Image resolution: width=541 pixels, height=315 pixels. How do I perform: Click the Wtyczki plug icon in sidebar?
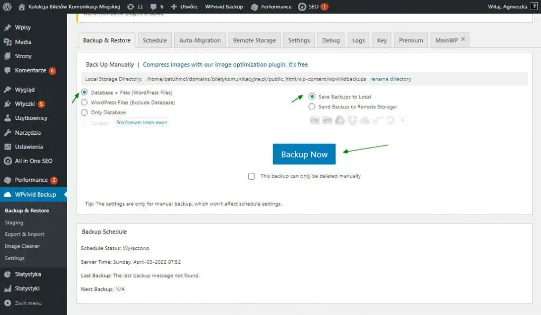[7, 104]
